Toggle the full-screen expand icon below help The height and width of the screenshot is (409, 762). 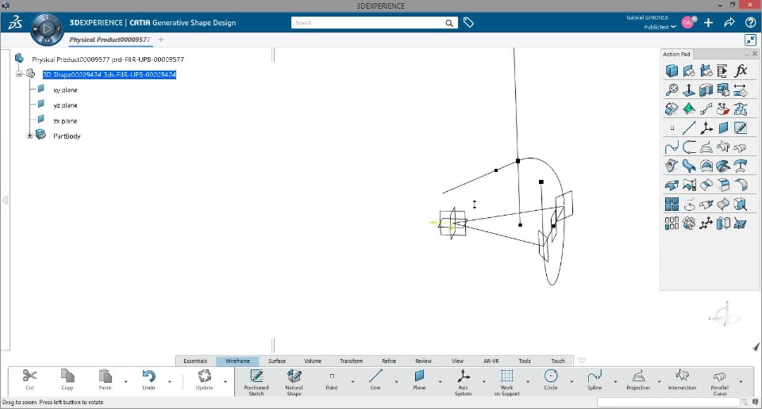pos(750,40)
